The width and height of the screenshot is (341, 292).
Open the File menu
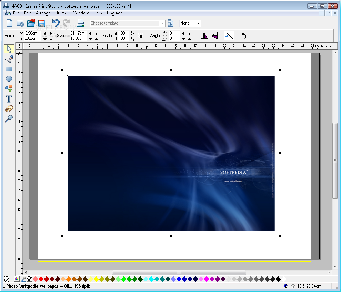click(x=16, y=13)
